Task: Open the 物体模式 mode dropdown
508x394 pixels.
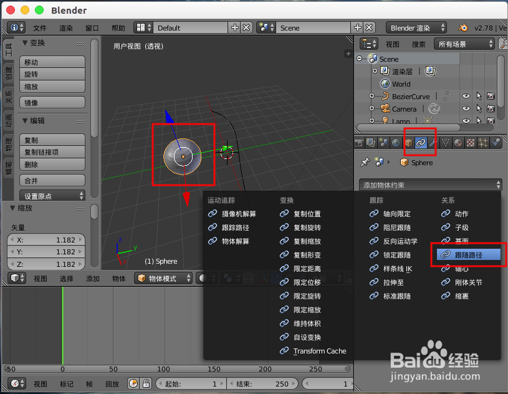Action: (x=162, y=279)
